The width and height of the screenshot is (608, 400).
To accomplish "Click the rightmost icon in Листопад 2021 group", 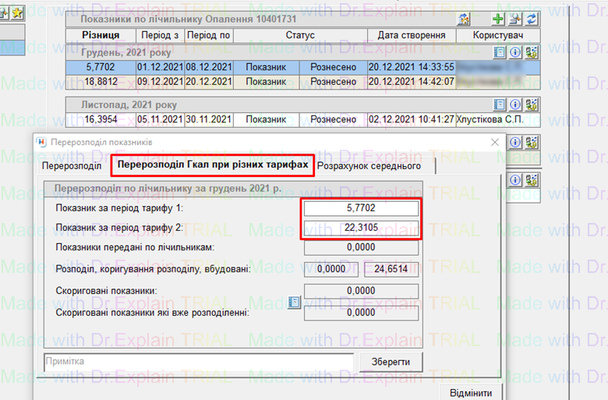I will 532,104.
